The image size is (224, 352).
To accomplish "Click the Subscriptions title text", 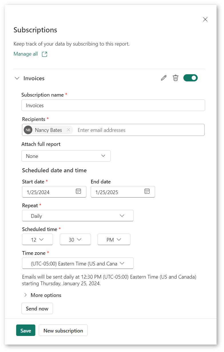I will [x=35, y=30].
